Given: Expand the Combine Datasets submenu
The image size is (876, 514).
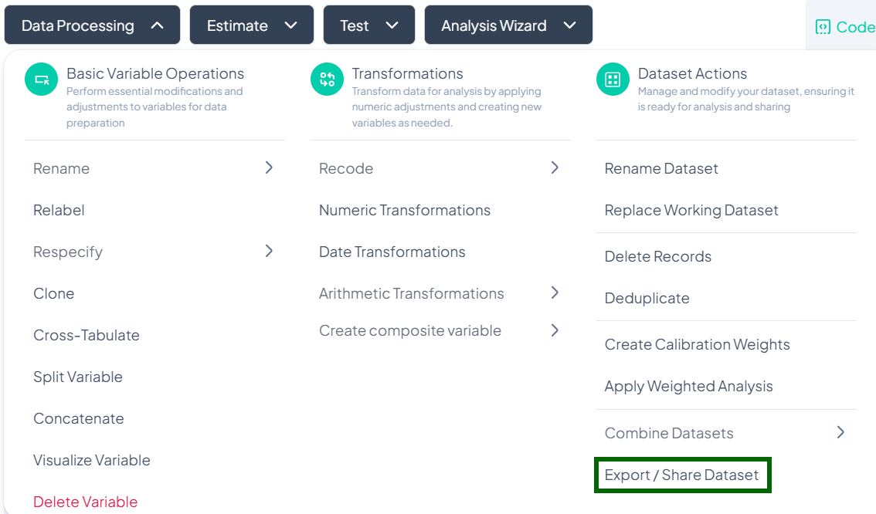Looking at the screenshot, I should tap(840, 432).
